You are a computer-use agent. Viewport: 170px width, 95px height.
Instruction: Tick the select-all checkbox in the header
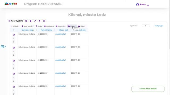[14, 30]
